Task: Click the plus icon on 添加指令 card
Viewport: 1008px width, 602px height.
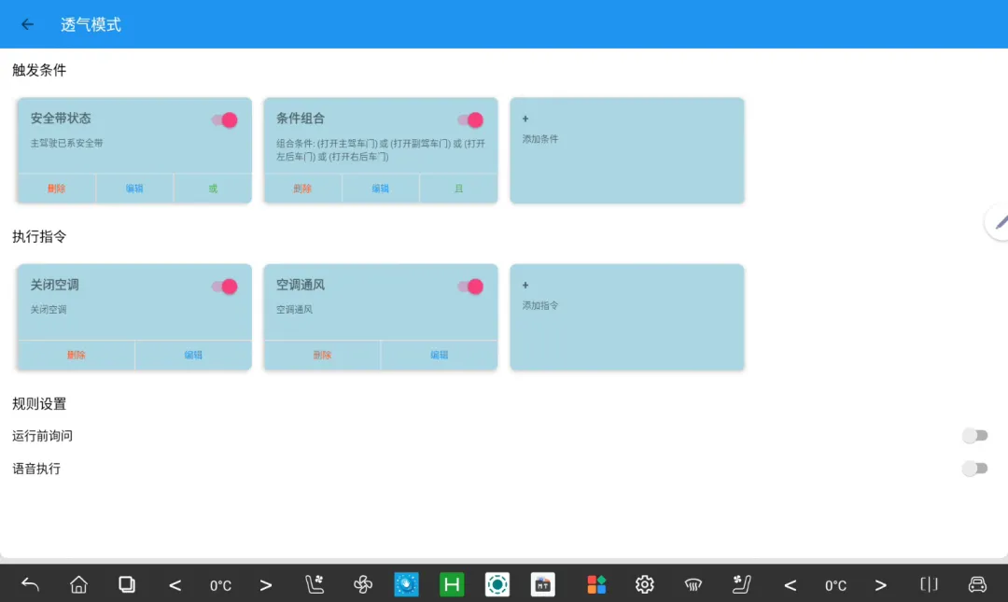Action: click(x=525, y=285)
